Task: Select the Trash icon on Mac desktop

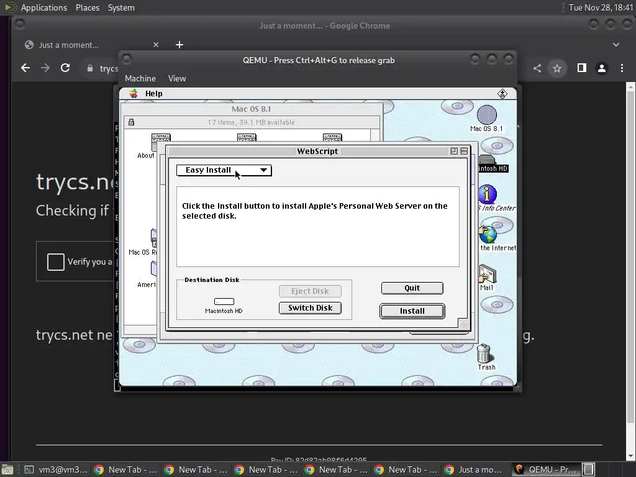Action: point(484,353)
